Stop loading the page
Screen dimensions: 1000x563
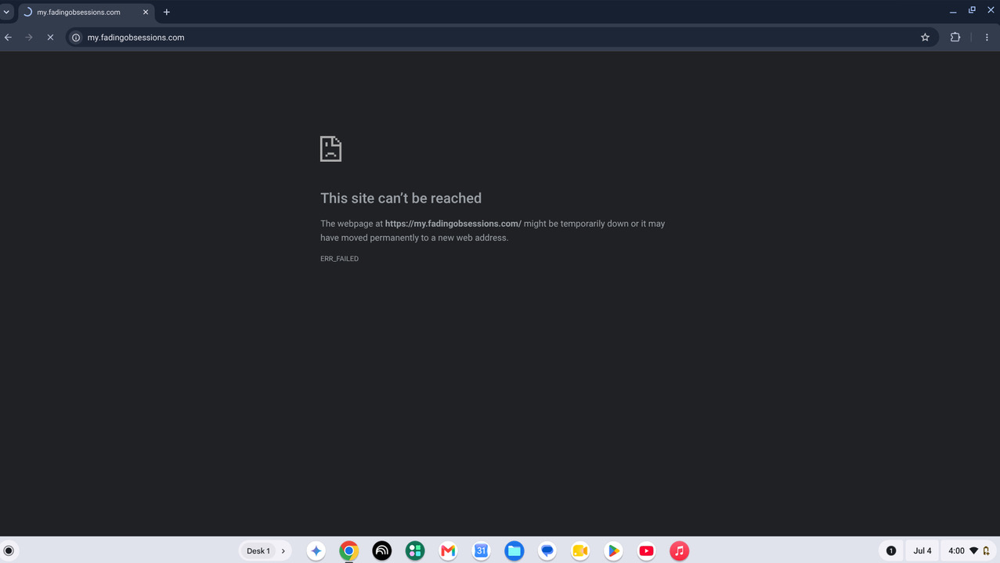click(50, 38)
